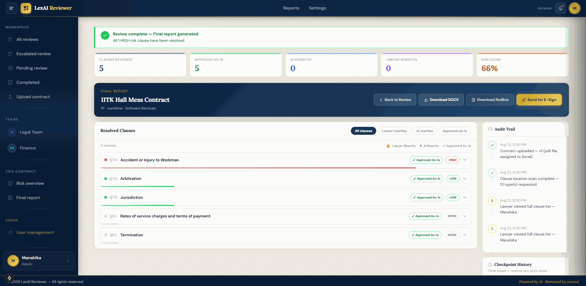The height and width of the screenshot is (286, 586).
Task: Click the User management people icon
Action: [10, 233]
